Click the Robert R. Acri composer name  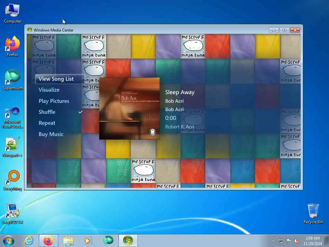coord(179,127)
